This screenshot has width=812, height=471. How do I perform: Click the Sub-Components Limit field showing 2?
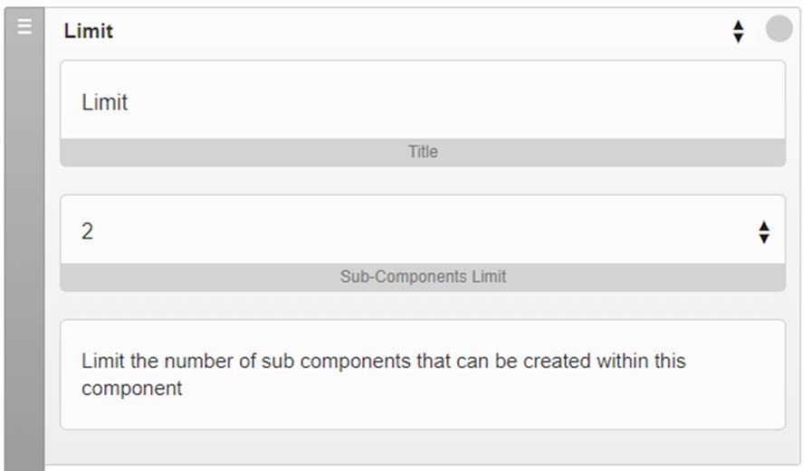coord(423,230)
